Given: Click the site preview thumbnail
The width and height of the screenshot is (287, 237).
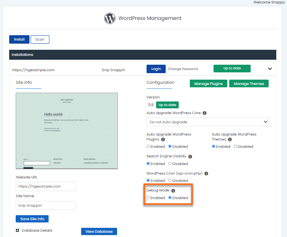Looking at the screenshot, I should (x=67, y=131).
